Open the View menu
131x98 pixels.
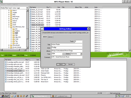point(3,4)
